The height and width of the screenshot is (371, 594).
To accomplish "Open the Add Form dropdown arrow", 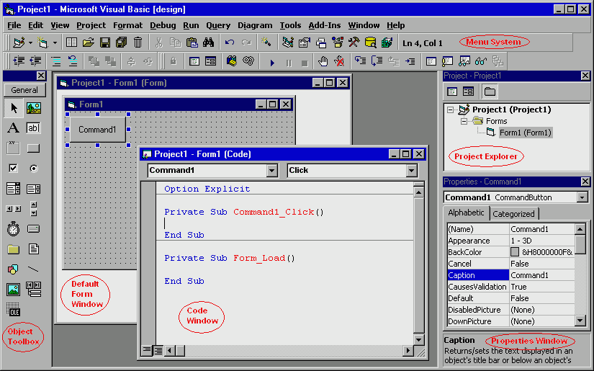I will [55, 43].
